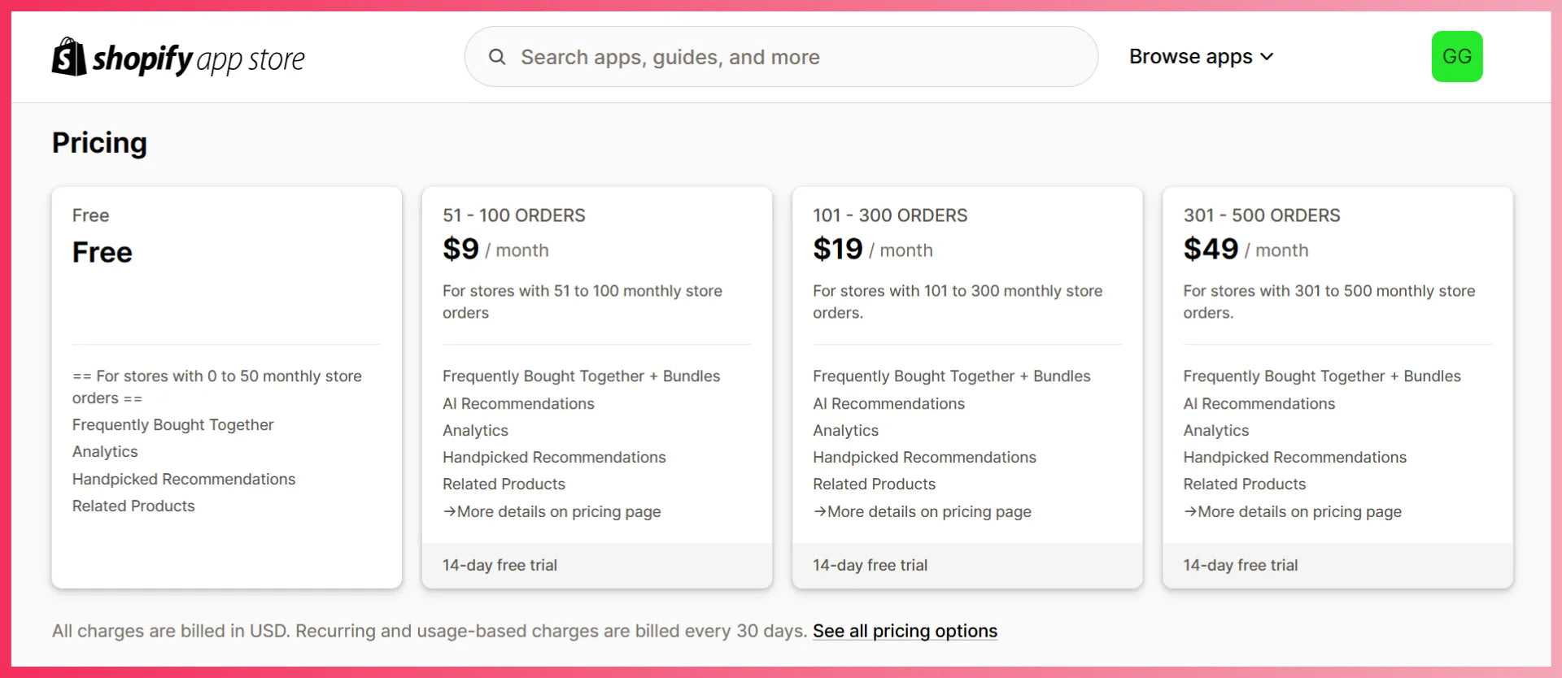Viewport: 1562px width, 678px height.
Task: Expand the Browse apps menu
Action: tap(1190, 57)
